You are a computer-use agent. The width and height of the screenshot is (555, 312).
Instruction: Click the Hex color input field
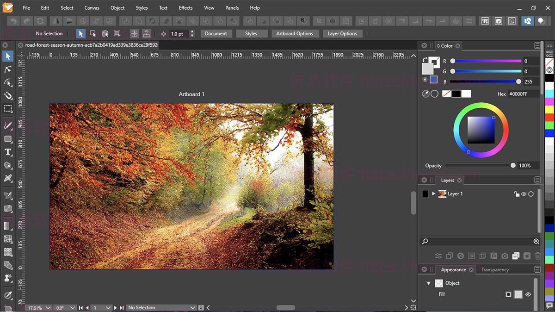pyautogui.click(x=523, y=94)
